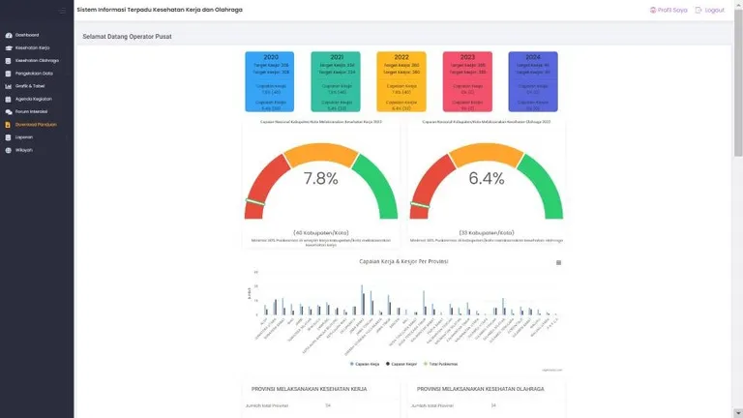Click the page vertical scrollbar thumb

(x=738, y=83)
